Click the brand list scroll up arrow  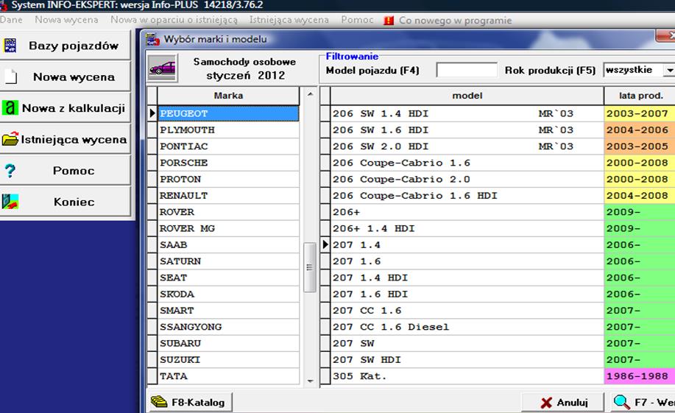pyautogui.click(x=310, y=94)
